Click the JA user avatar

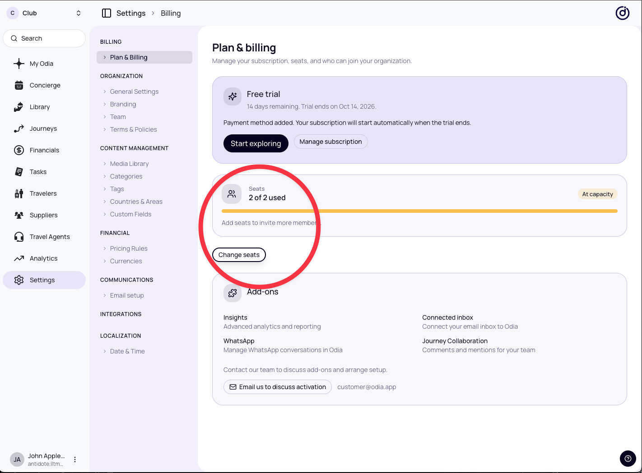[17, 459]
